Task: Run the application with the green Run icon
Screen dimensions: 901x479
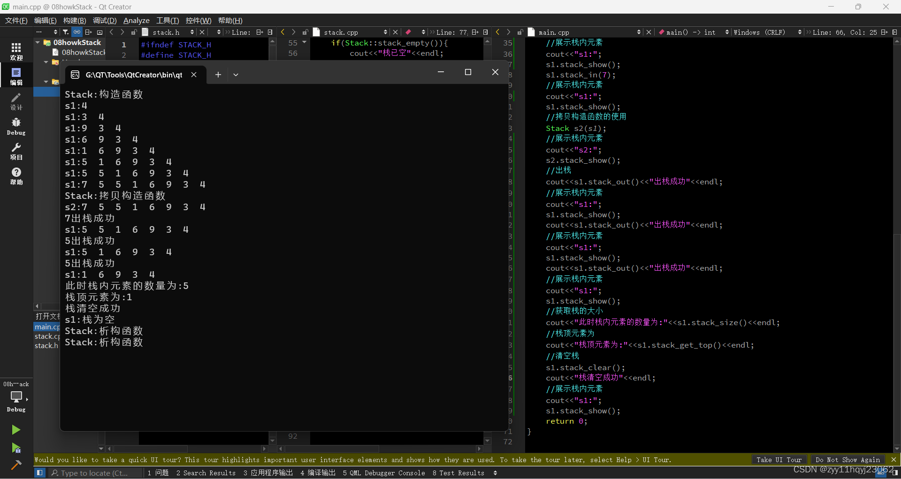Action: (15, 430)
